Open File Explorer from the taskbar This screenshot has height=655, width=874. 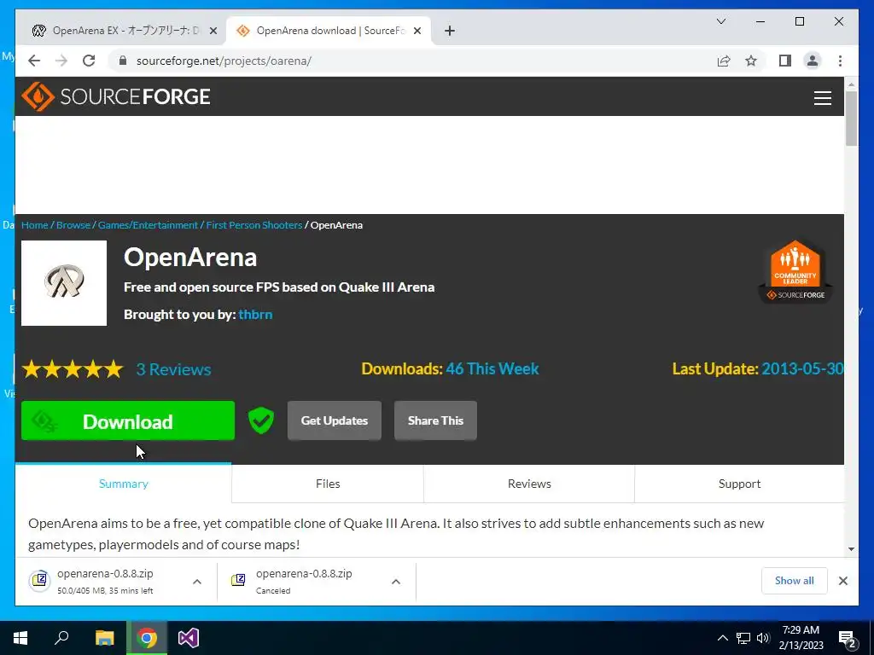[x=104, y=638]
